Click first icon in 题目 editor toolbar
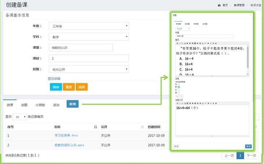 coord(177,43)
